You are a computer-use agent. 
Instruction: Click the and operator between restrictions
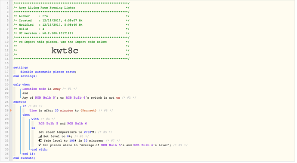tap(25, 93)
